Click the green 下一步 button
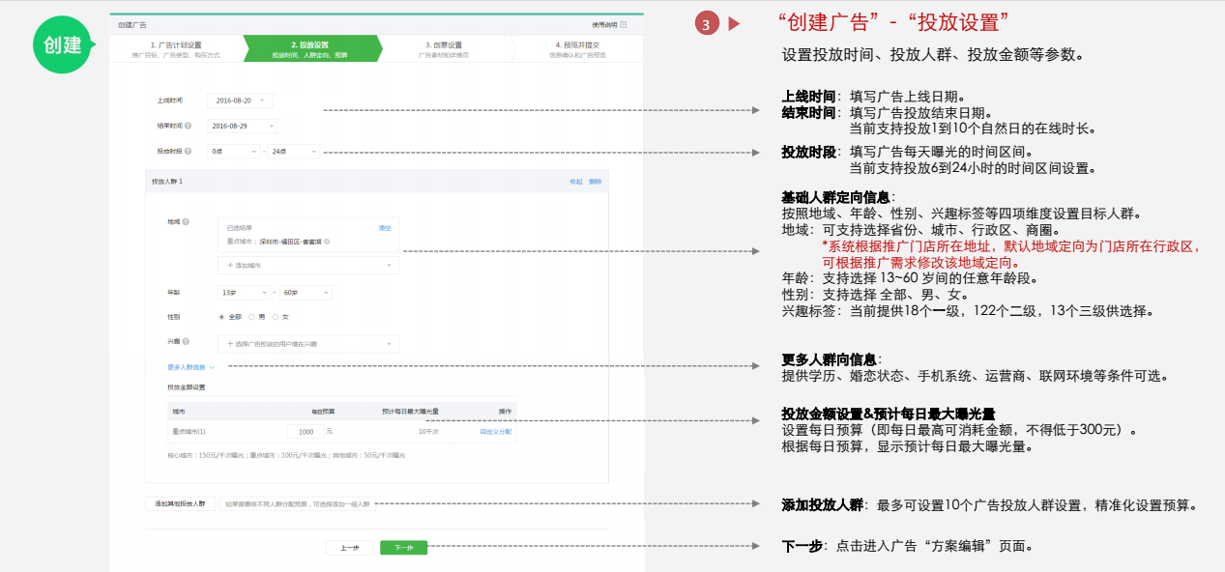Viewport: 1225px width, 572px height. (403, 546)
